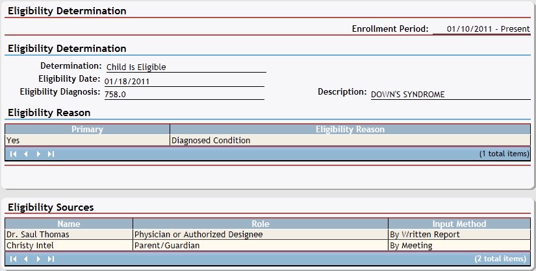Go to next page of Eligibility Reason table
Screen dimensions: 536x271
[x=38, y=154]
